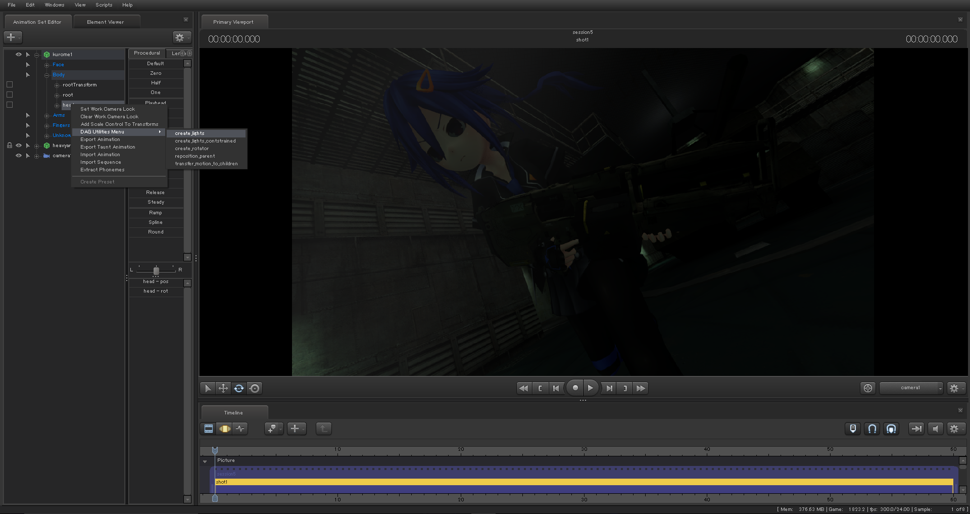The image size is (970, 514).
Task: Expand the Arms group node
Action: [46, 115]
